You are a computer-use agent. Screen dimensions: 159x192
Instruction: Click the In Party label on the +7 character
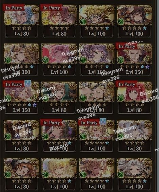[x=127, y=46]
